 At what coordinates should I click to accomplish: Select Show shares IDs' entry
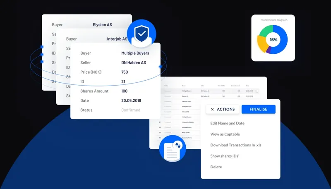225,156
